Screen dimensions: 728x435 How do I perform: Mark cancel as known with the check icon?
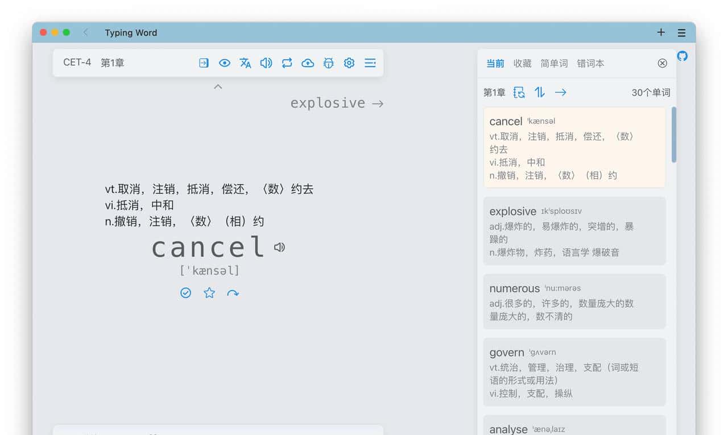coord(185,292)
